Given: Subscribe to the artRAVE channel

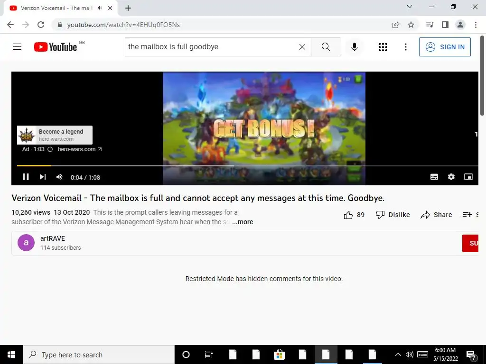Looking at the screenshot, I should pos(470,243).
